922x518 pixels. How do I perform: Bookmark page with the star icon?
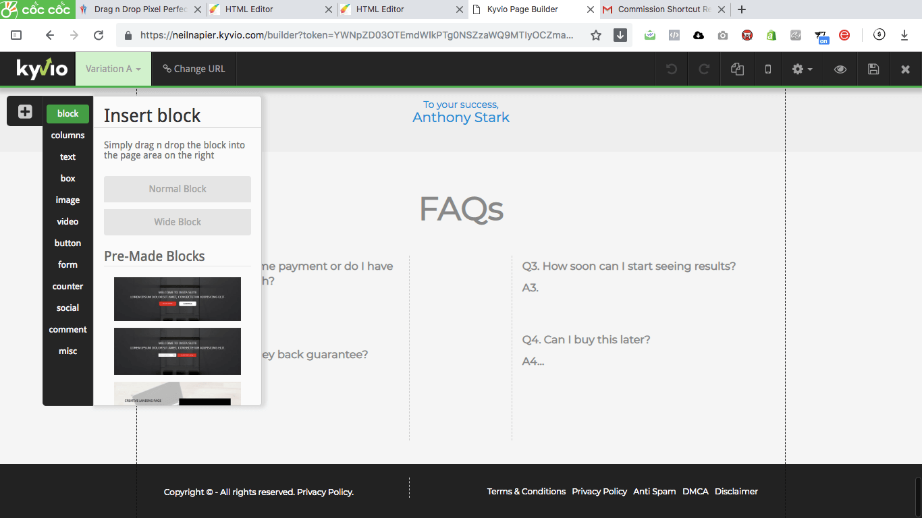(596, 35)
